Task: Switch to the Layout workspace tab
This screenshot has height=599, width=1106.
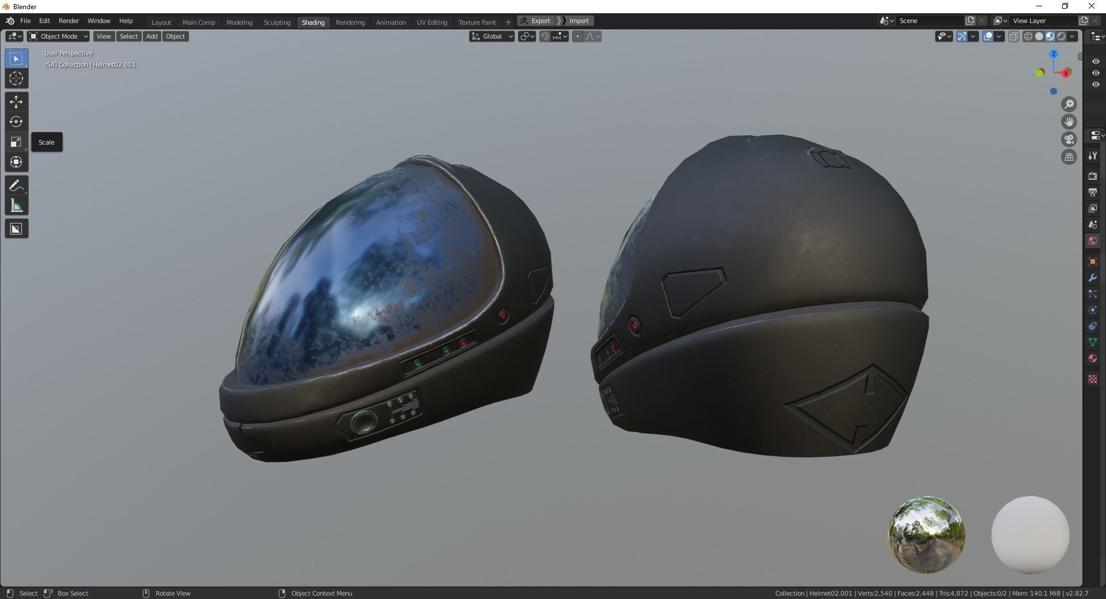Action: click(161, 22)
